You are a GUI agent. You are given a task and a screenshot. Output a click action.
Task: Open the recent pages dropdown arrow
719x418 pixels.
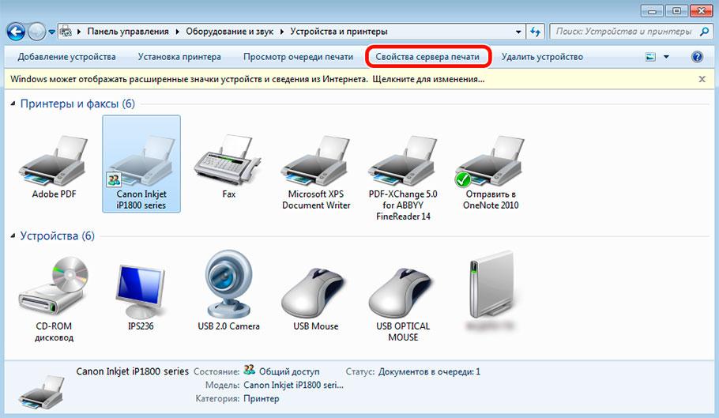click(x=52, y=32)
